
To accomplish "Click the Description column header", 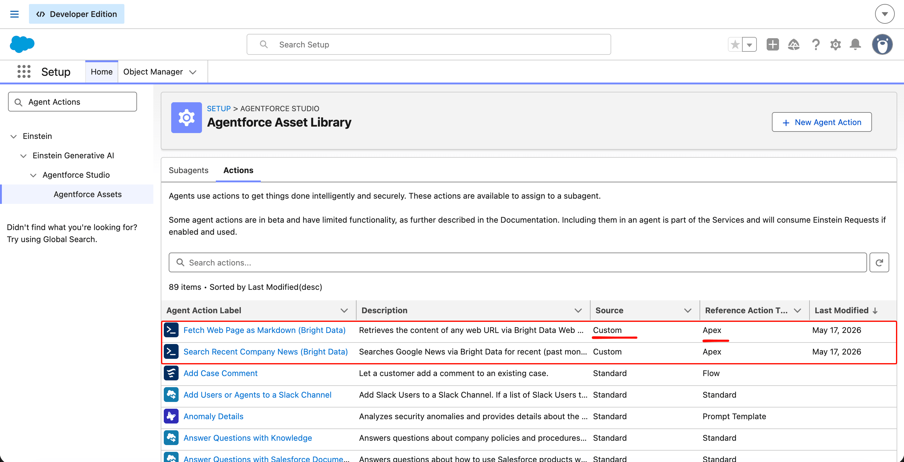I will [384, 311].
